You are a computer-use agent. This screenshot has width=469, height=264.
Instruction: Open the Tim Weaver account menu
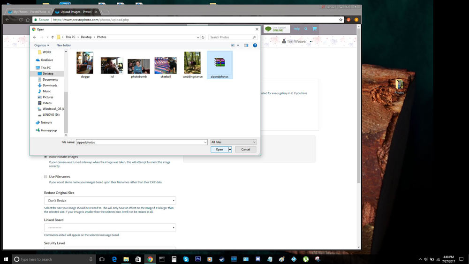pos(297,42)
